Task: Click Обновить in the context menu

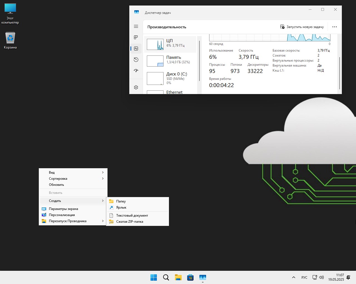Action: 56,185
